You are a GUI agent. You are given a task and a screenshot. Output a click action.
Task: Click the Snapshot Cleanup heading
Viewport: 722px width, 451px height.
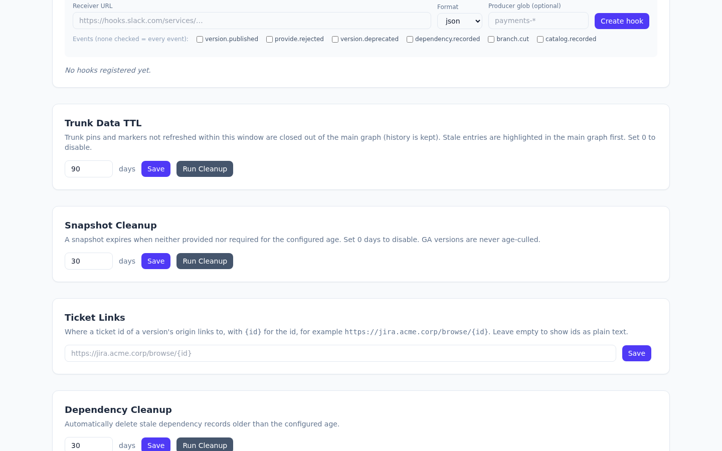tap(111, 225)
